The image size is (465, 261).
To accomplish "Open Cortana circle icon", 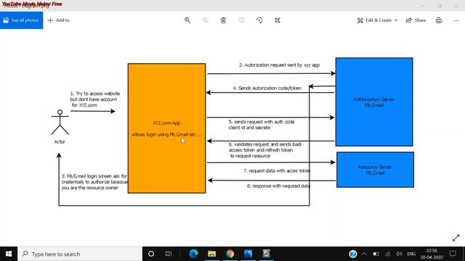I will pyautogui.click(x=151, y=254).
